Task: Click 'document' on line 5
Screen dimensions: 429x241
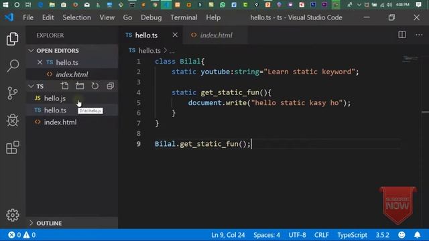Action: [204, 102]
